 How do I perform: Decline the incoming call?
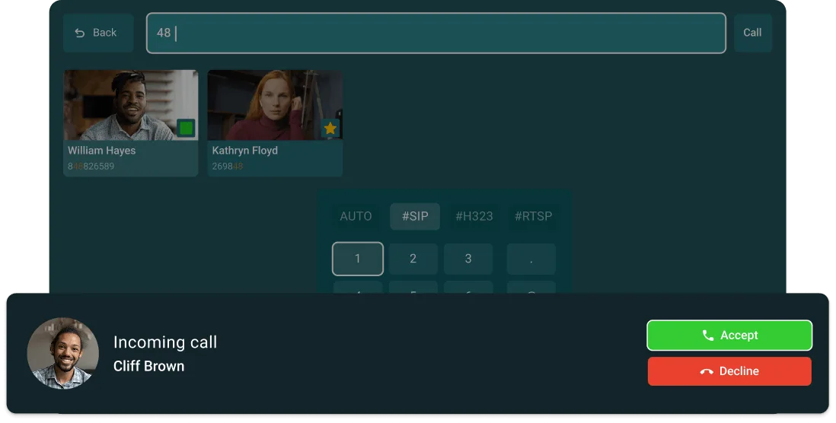[x=729, y=371]
